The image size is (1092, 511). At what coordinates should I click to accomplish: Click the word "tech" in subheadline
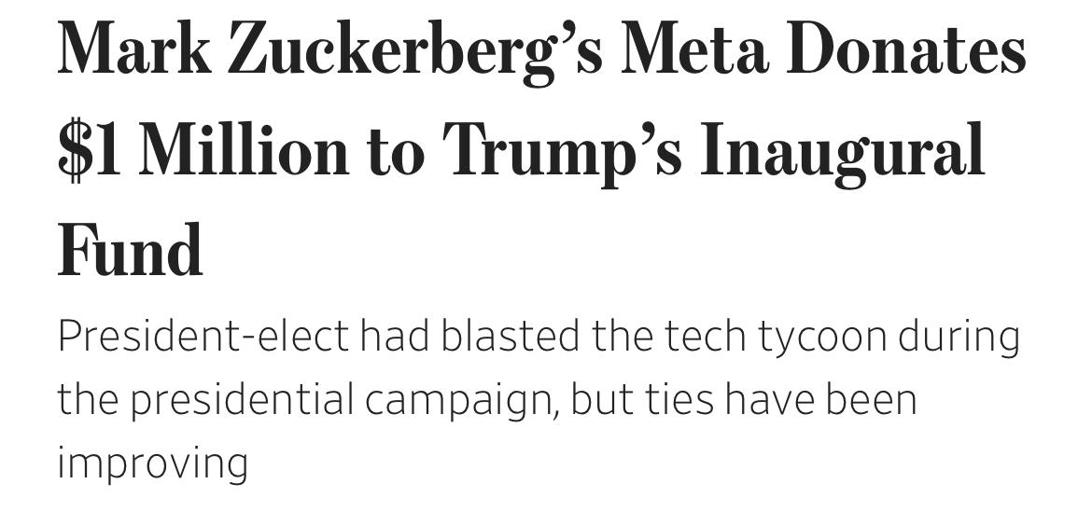click(703, 336)
